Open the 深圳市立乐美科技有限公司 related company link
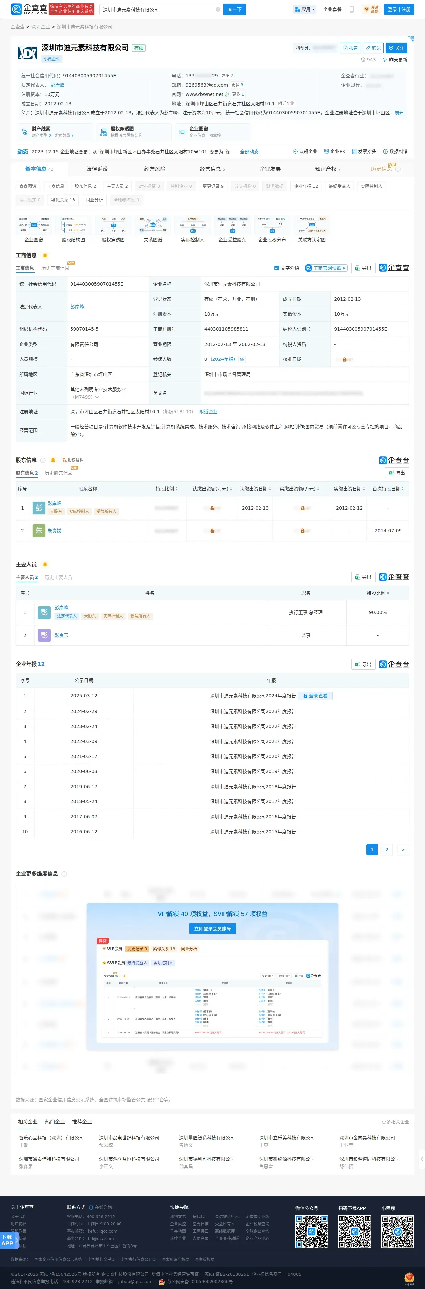Screen dimensions: 425x1289 pyautogui.click(x=287, y=1138)
